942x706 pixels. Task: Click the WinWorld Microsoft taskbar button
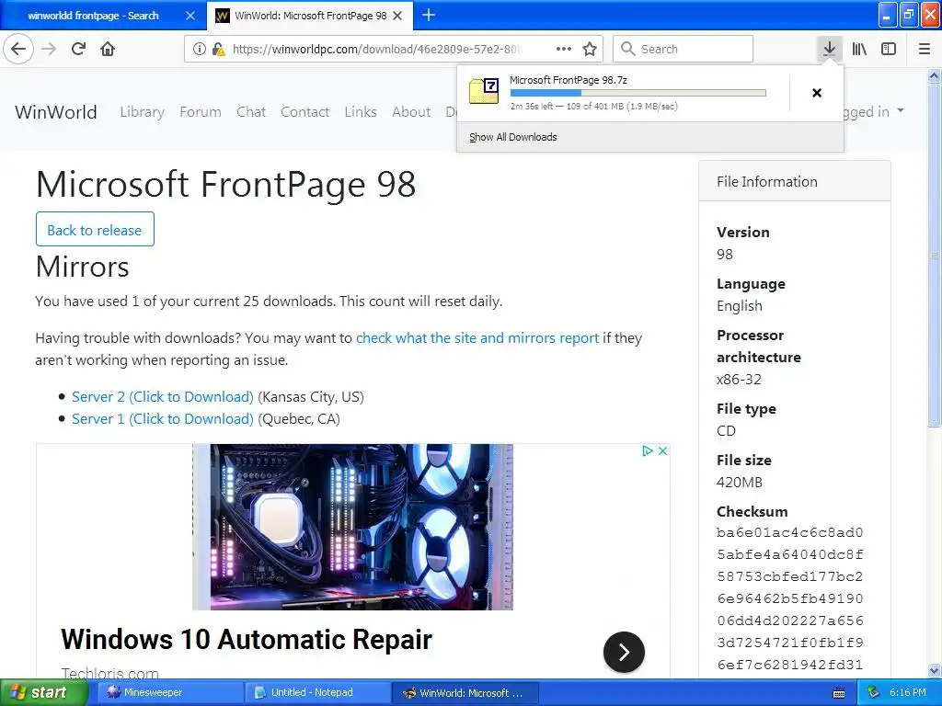465,693
